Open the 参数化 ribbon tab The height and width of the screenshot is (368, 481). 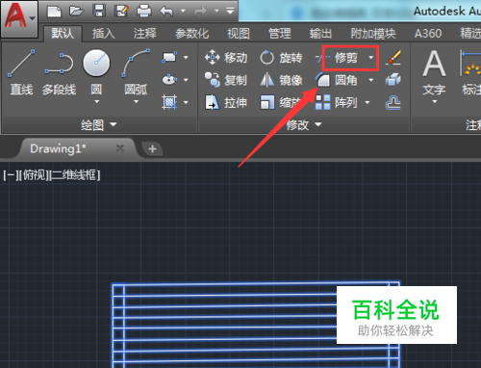192,34
